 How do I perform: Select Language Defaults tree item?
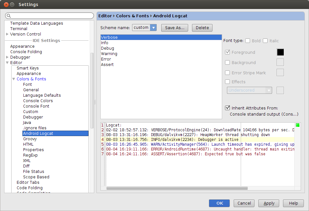[42, 95]
